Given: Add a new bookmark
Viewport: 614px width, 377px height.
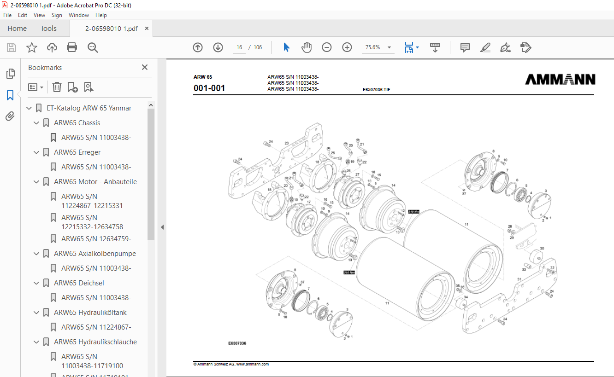Looking at the screenshot, I should tap(72, 87).
